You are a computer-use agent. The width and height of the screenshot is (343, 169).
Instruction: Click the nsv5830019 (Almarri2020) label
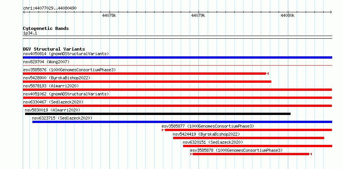point(52,110)
